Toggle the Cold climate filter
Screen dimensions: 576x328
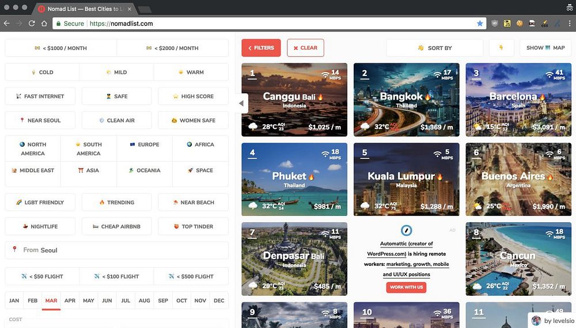(42, 73)
